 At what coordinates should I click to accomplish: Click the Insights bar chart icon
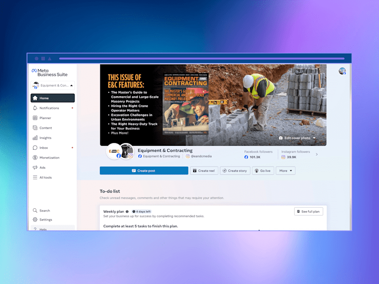pos(35,138)
